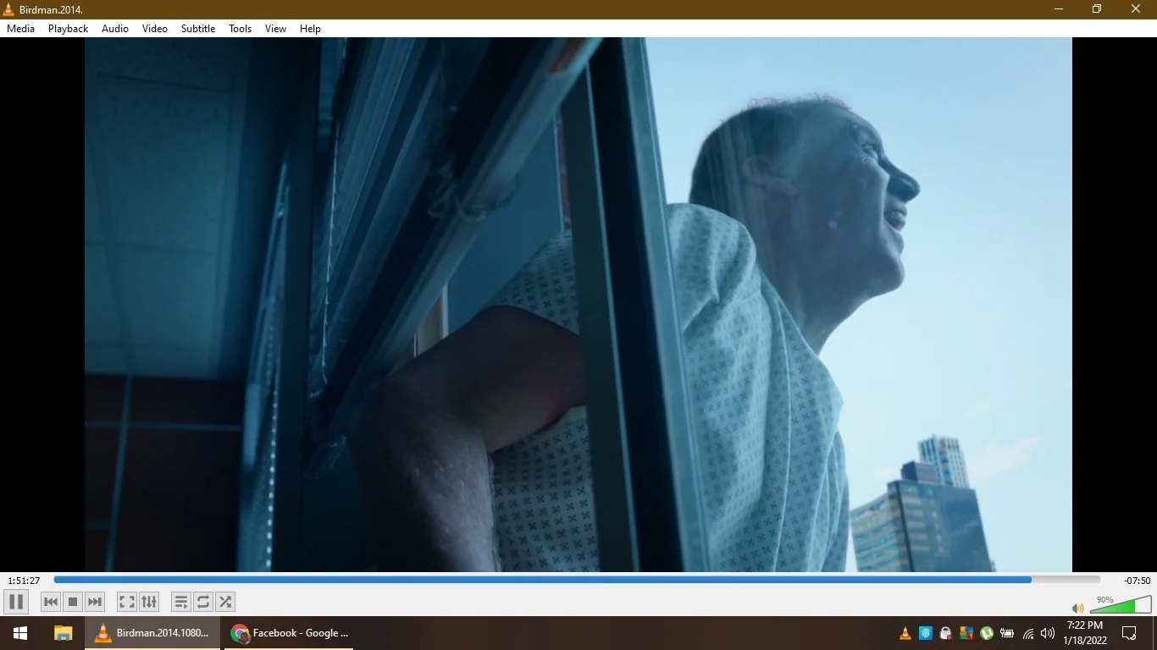Toggle loop repeat mode
This screenshot has width=1157, height=650.
(203, 602)
